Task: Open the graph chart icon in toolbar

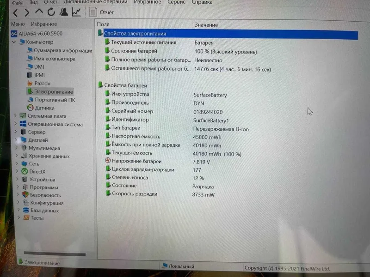Action: click(x=76, y=12)
